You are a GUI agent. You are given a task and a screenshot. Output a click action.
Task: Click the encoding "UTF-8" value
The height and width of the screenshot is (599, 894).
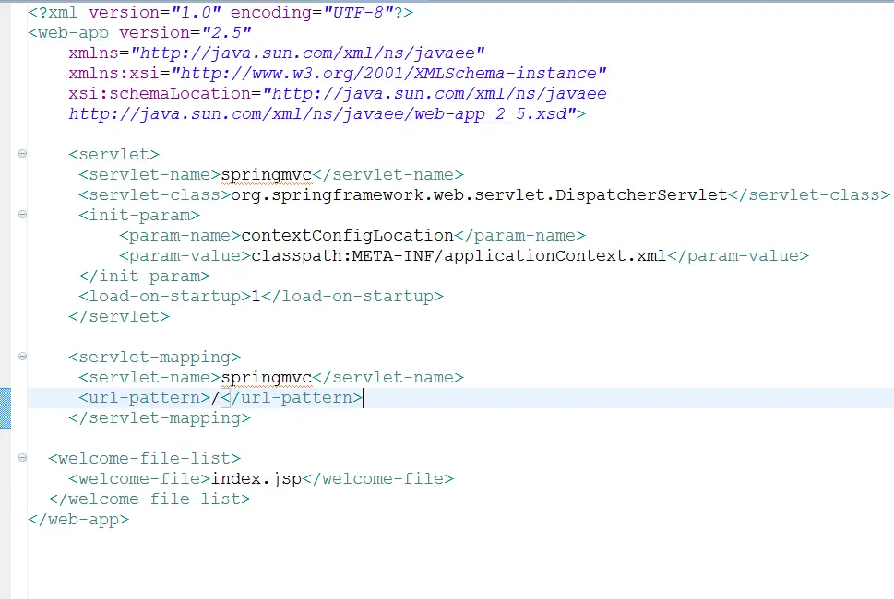(358, 13)
